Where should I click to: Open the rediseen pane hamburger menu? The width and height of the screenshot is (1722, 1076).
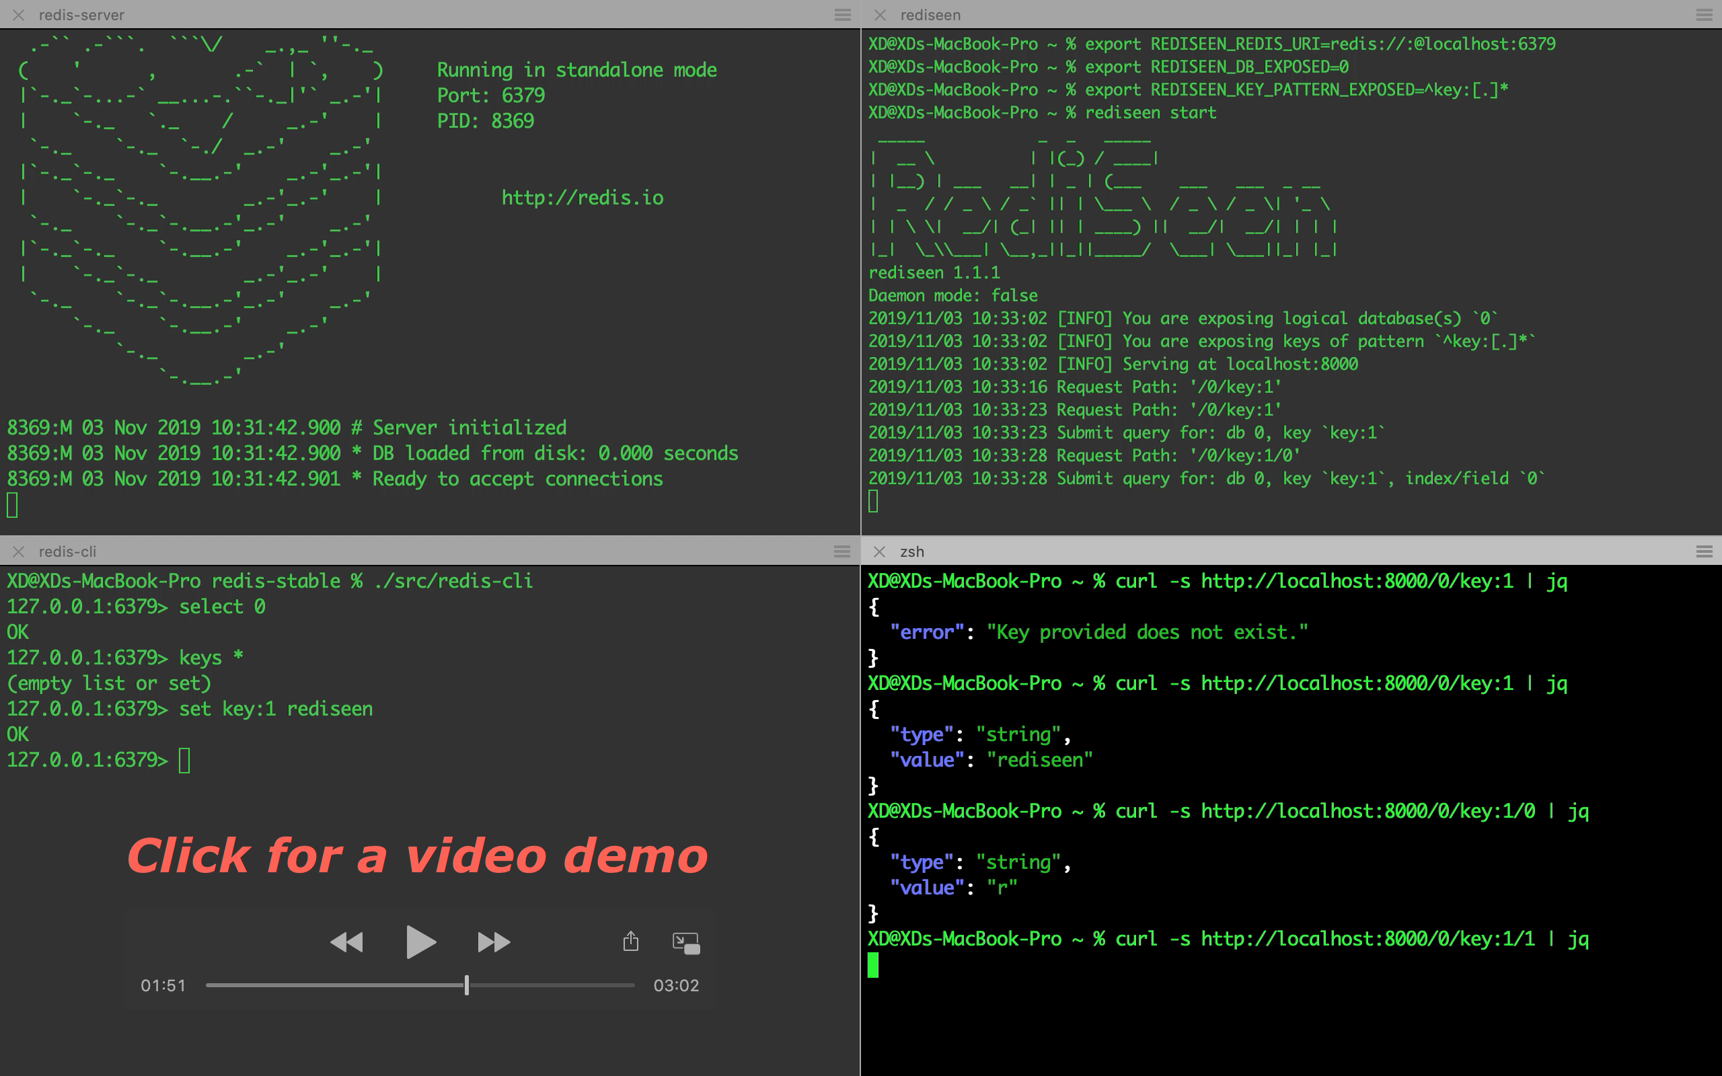click(x=1703, y=15)
